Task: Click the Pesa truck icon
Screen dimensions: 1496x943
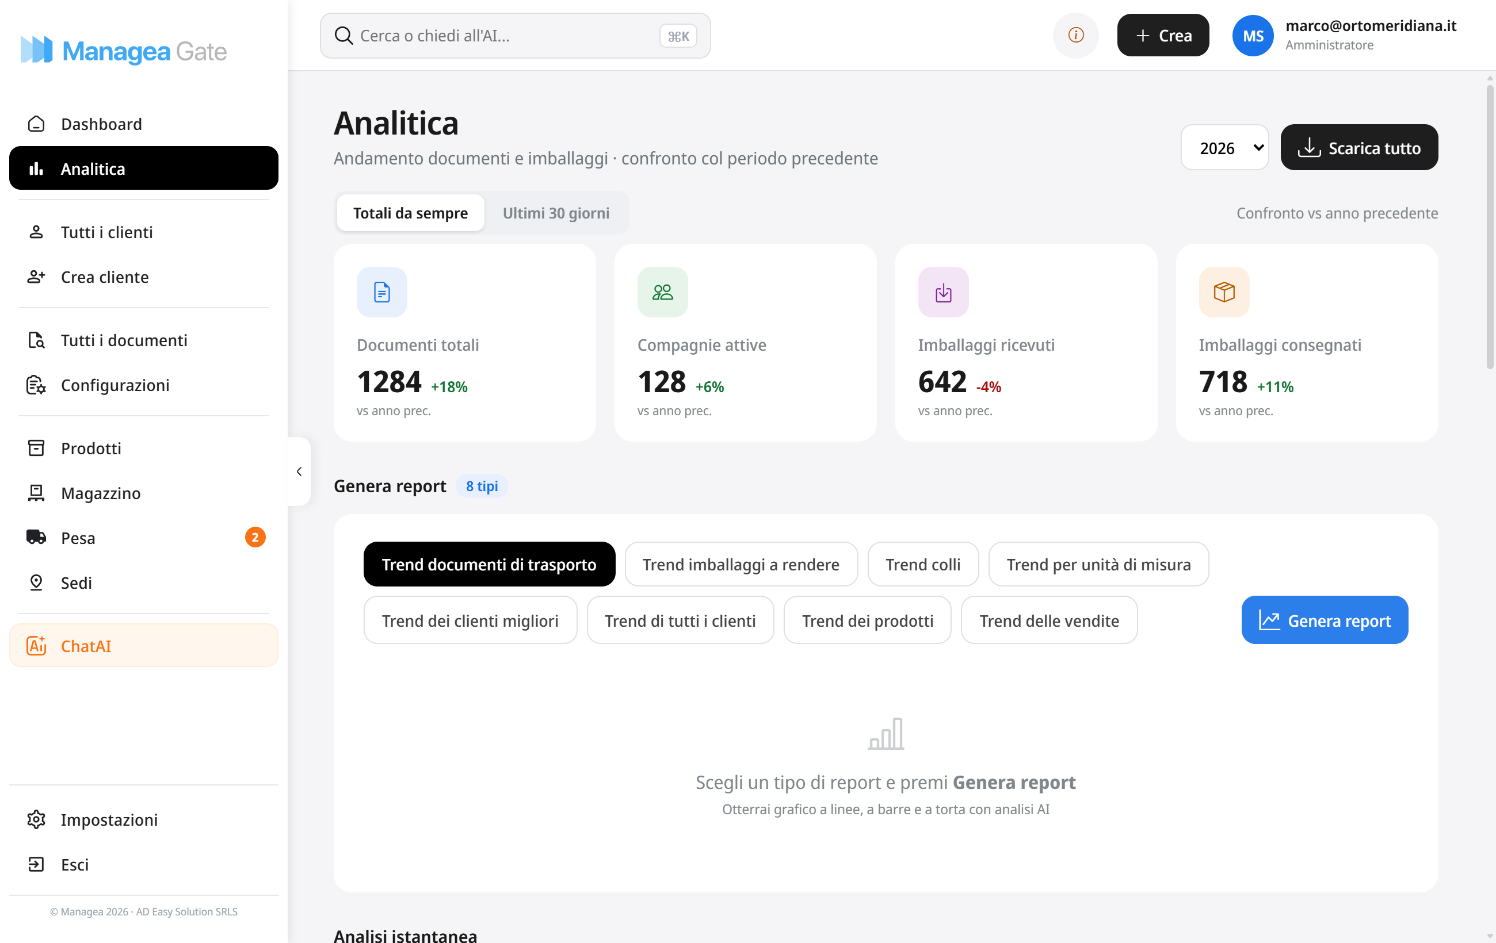Action: [x=36, y=537]
